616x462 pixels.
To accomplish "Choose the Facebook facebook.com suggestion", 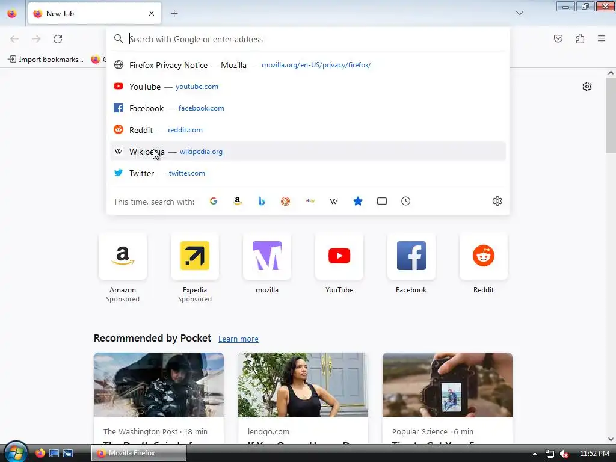I will [x=308, y=108].
